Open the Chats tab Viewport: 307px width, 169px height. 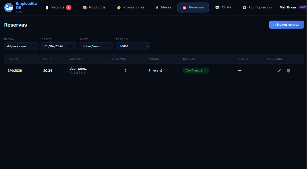click(x=223, y=7)
